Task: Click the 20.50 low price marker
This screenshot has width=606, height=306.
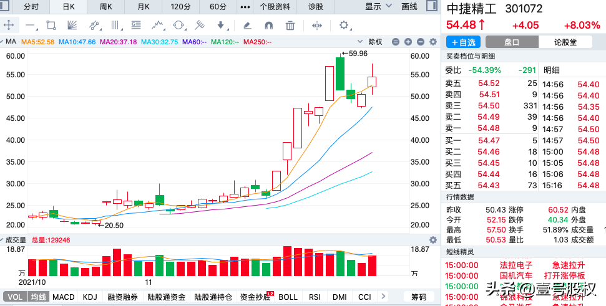Action: [x=110, y=226]
